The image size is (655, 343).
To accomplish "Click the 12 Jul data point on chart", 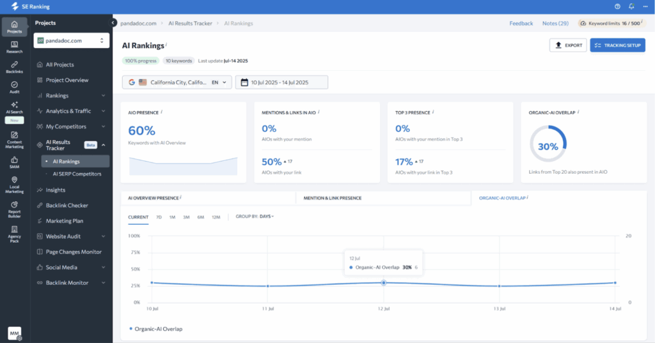I will (x=384, y=282).
